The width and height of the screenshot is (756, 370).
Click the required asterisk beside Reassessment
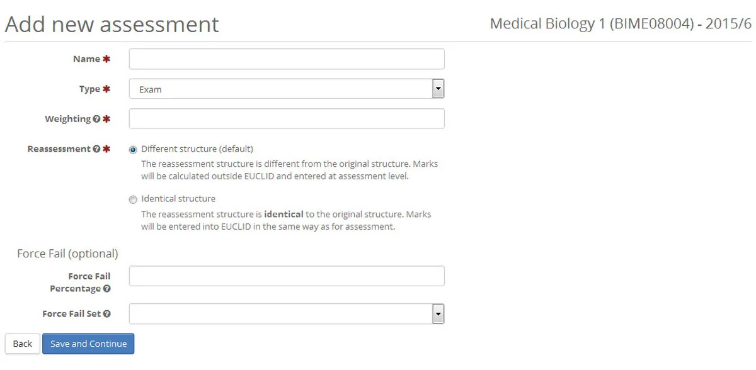(x=105, y=149)
